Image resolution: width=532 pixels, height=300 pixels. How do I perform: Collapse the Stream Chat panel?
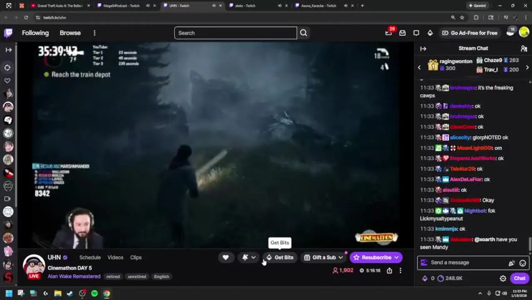coord(423,49)
